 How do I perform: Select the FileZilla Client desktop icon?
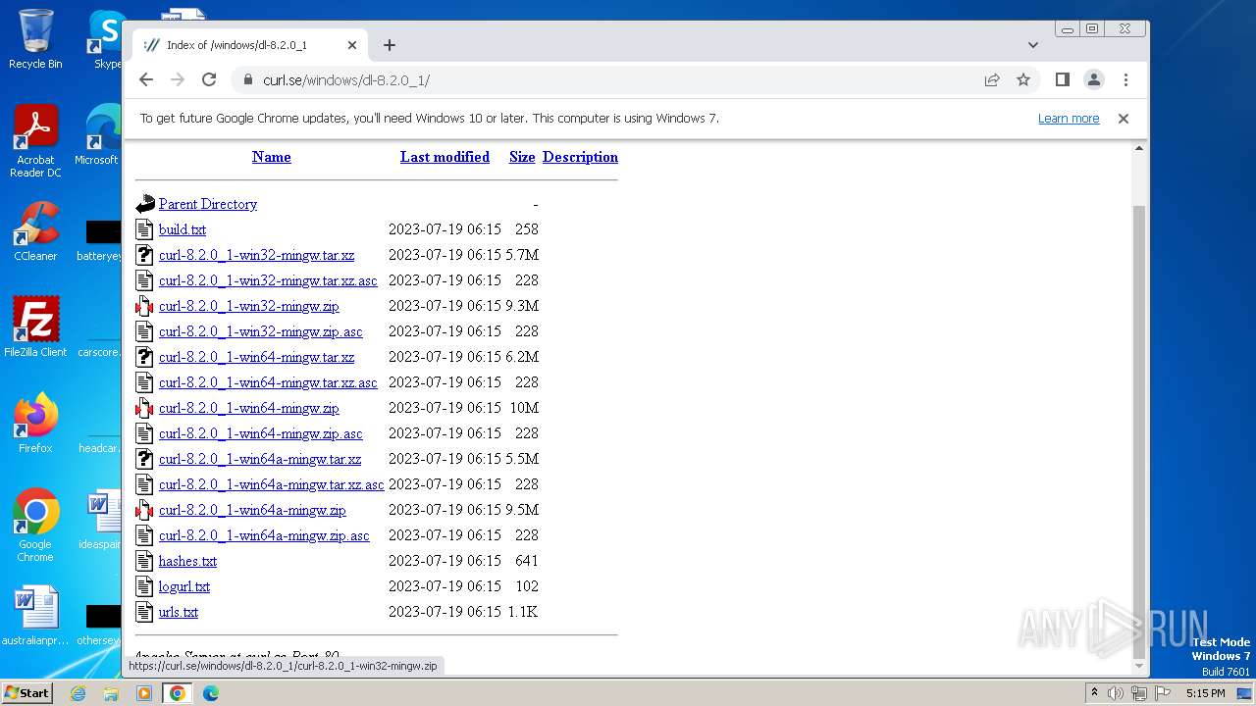(35, 327)
